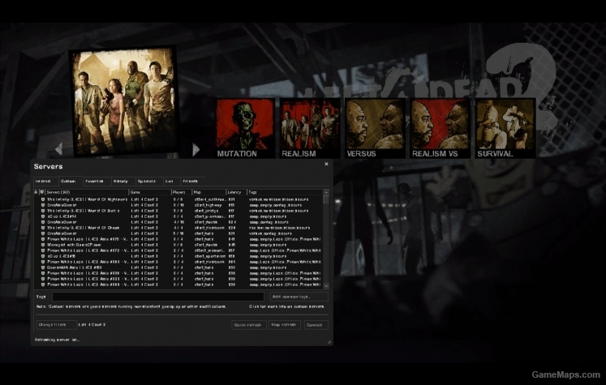This screenshot has width=606, height=385.
Task: Sort list by Map column header
Action: (209, 192)
